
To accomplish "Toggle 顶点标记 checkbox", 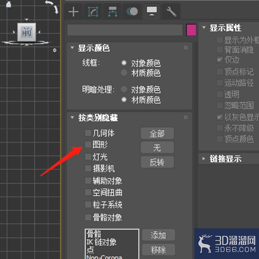I will point(220,72).
